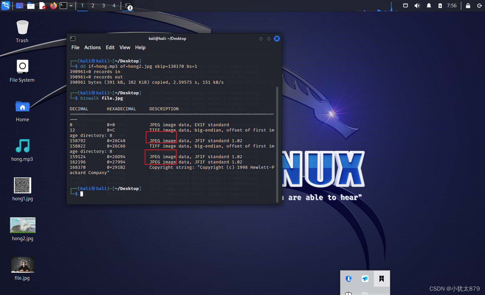Click the battery power indicator icon

pyautogui.click(x=440, y=6)
